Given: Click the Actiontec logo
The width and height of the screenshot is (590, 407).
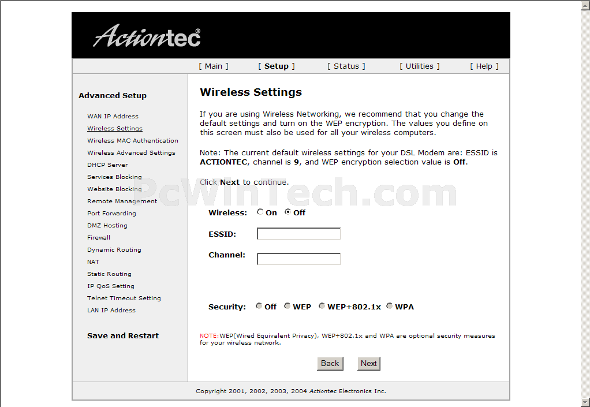Looking at the screenshot, I should (x=147, y=36).
